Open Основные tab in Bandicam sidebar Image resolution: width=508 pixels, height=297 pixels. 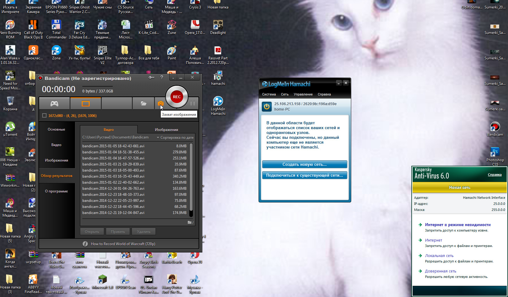57,129
